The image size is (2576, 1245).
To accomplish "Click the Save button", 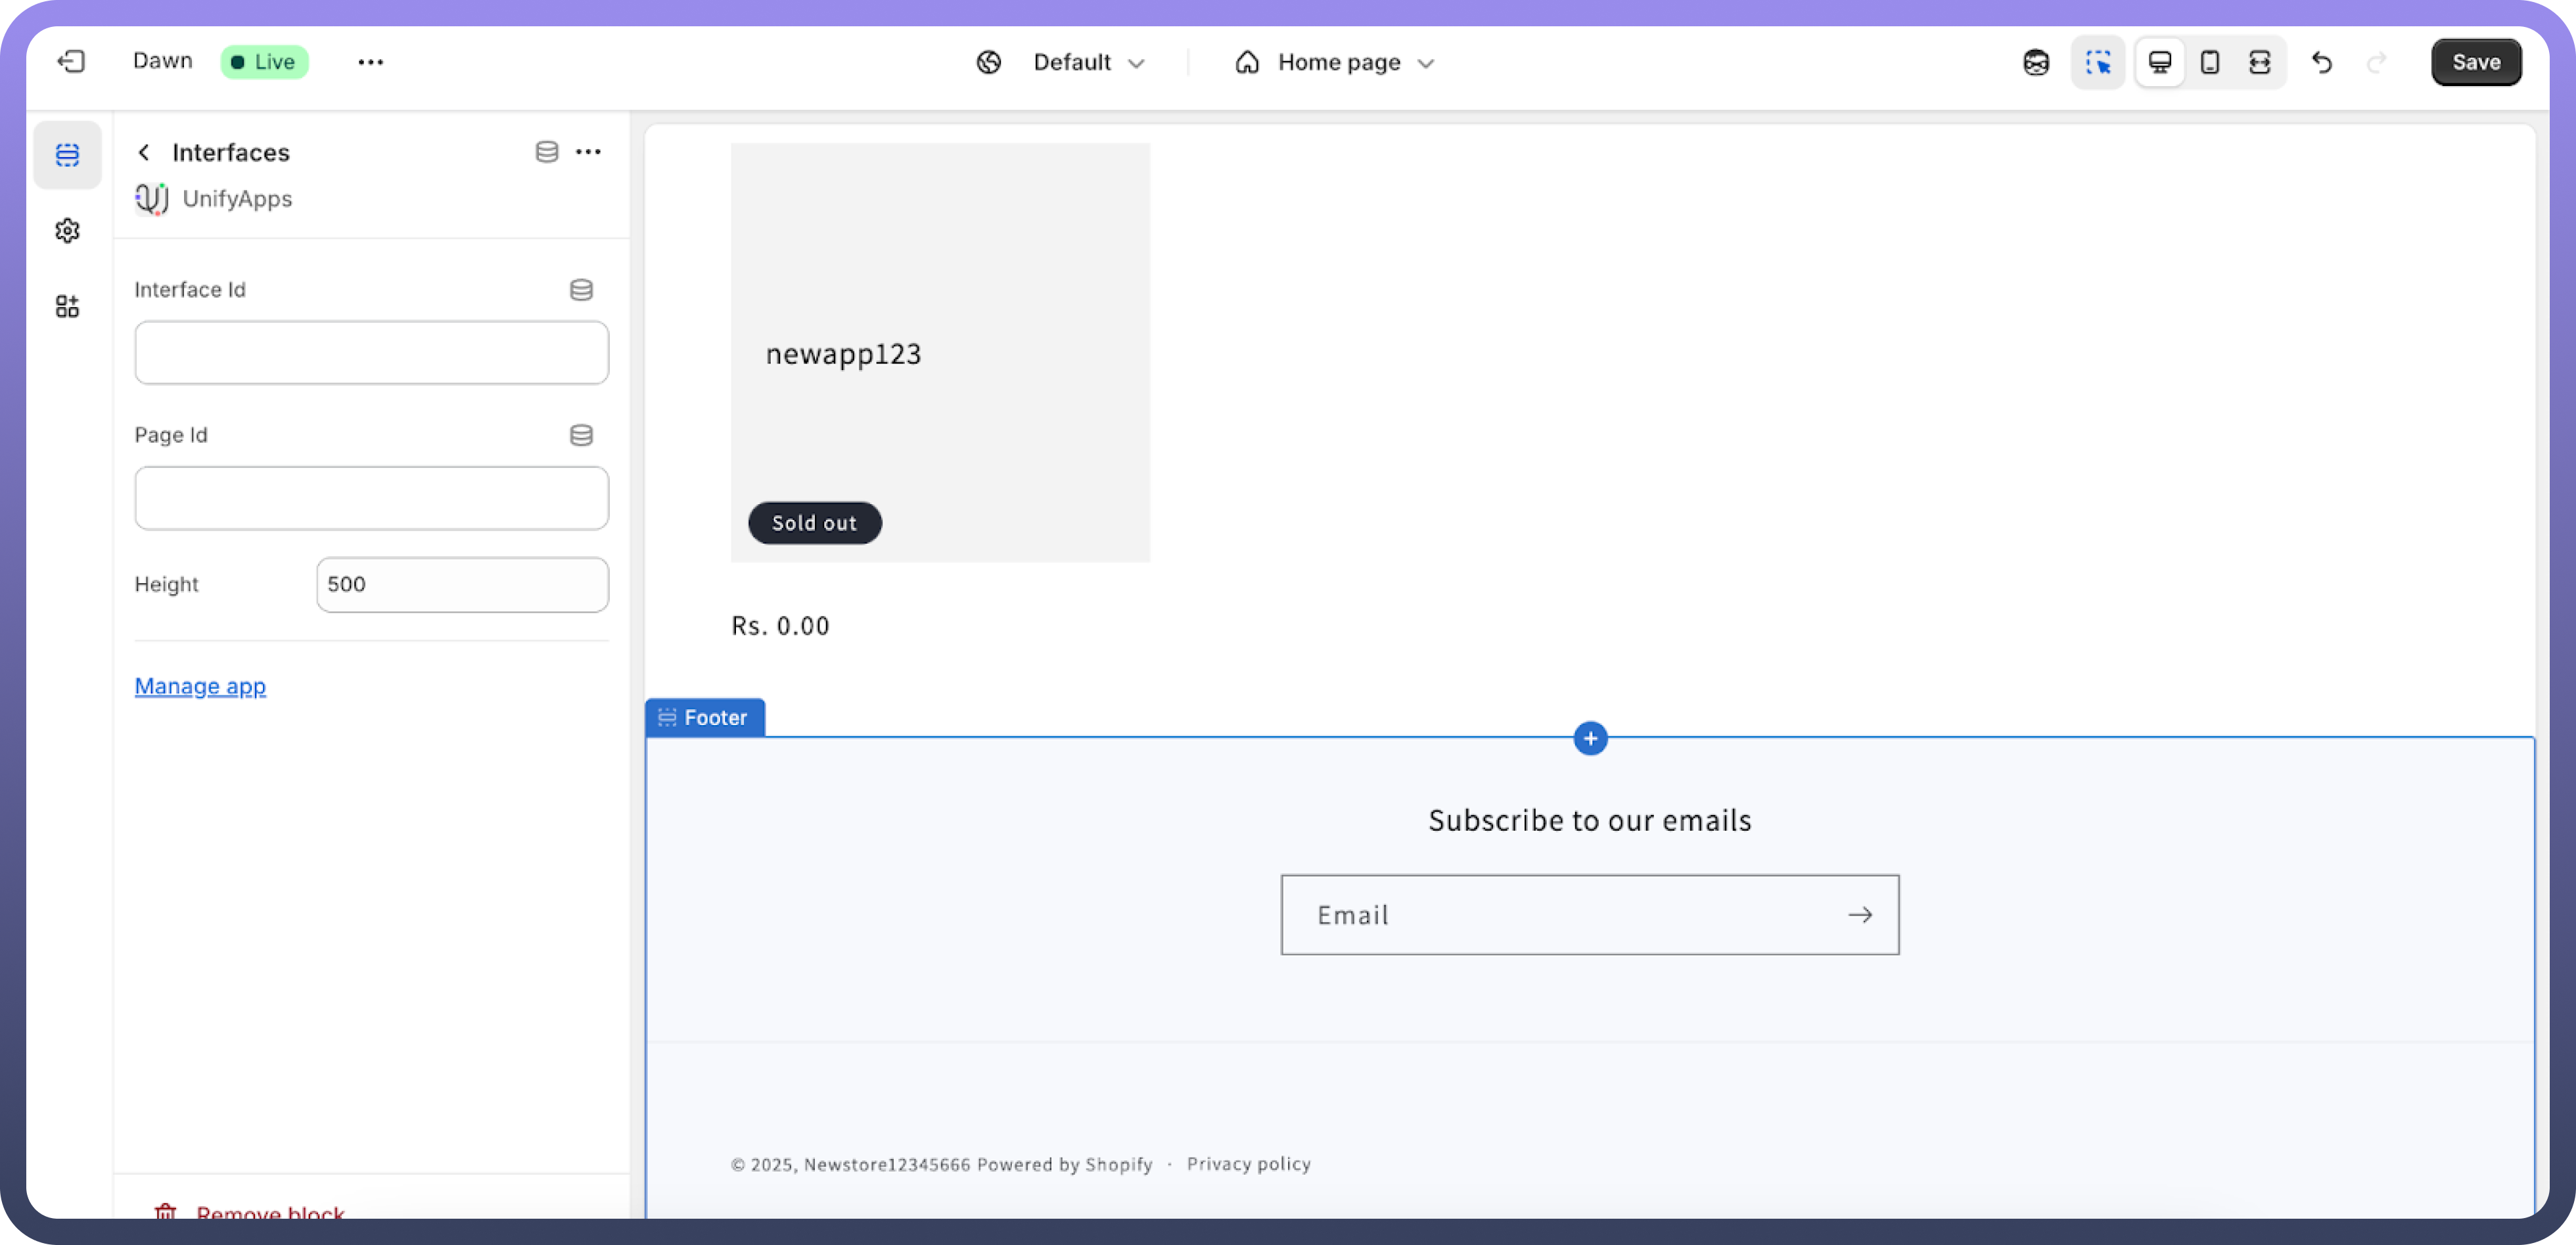I will 2475,63.
